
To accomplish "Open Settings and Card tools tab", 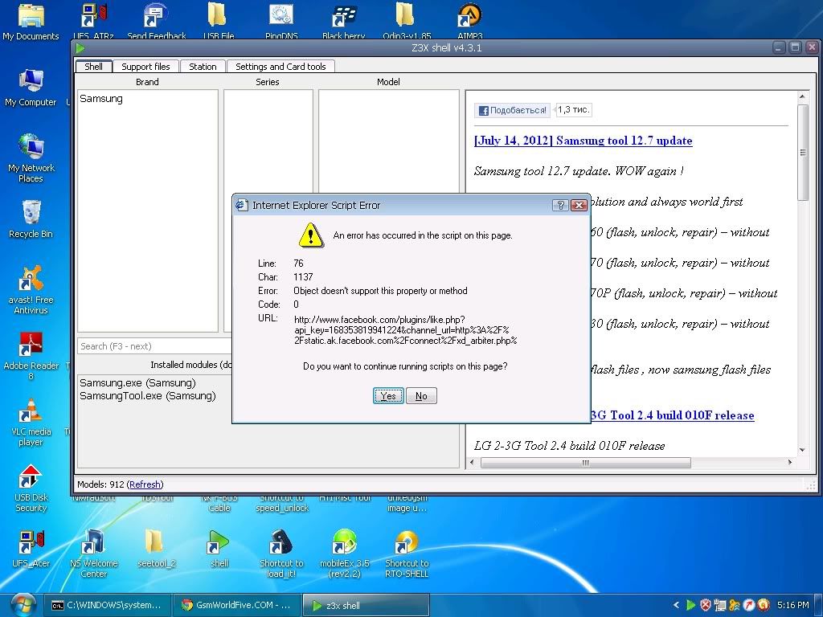I will (280, 67).
